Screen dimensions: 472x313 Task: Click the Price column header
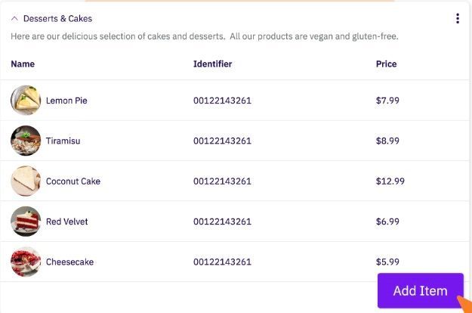click(x=386, y=64)
